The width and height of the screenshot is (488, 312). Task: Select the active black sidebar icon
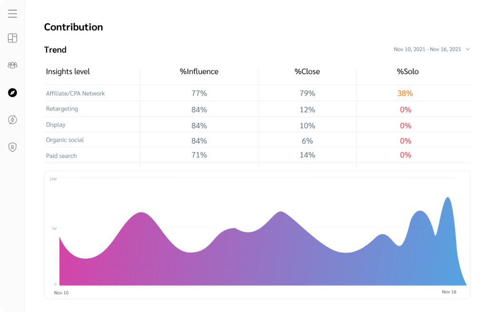[x=12, y=92]
